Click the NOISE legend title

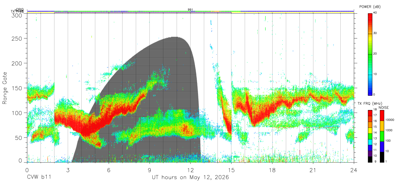tap(384, 107)
